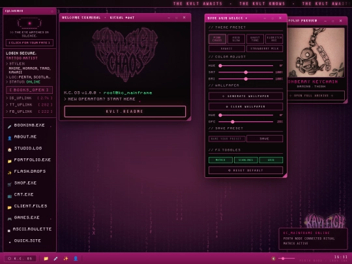
Task: Launch CRT.EXE monitor shortcut
Action: tap(29, 195)
